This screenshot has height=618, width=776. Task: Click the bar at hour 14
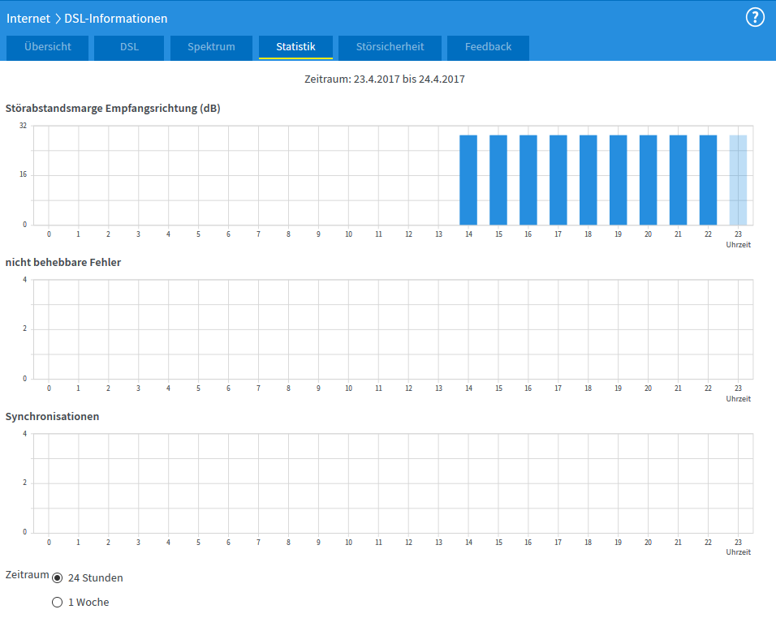pyautogui.click(x=468, y=180)
